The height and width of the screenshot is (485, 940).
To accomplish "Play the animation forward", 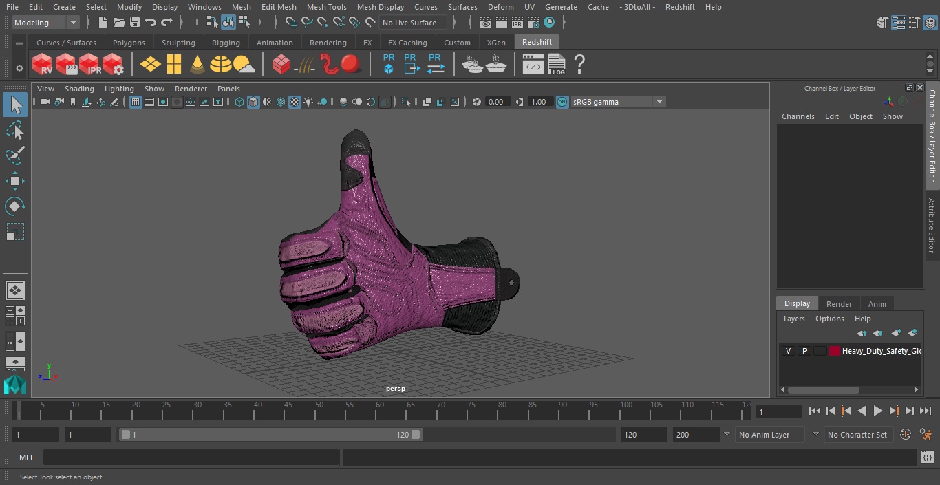I will [x=878, y=411].
